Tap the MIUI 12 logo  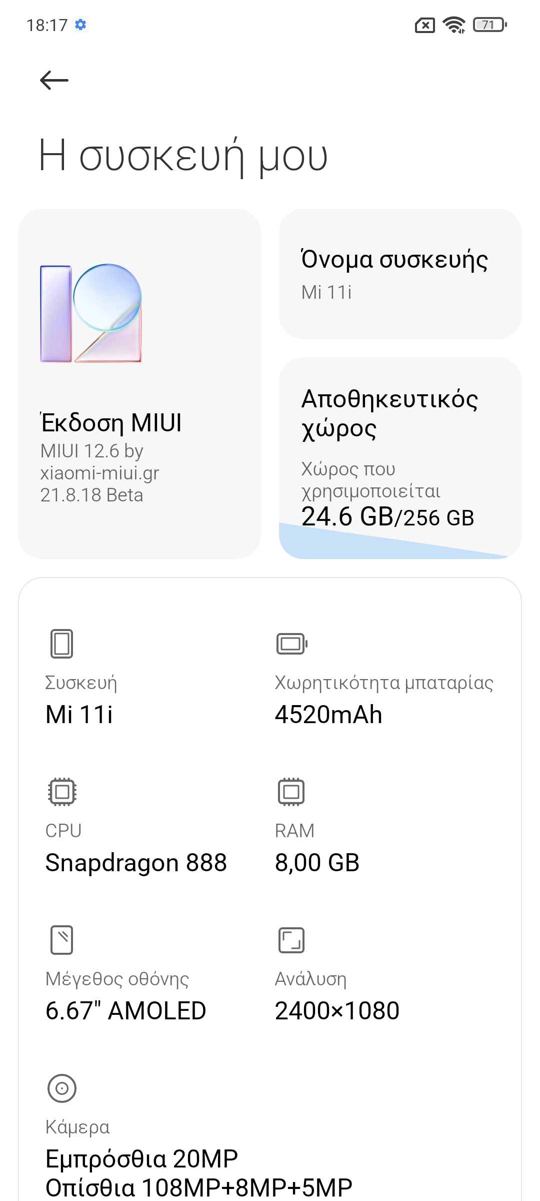91,313
